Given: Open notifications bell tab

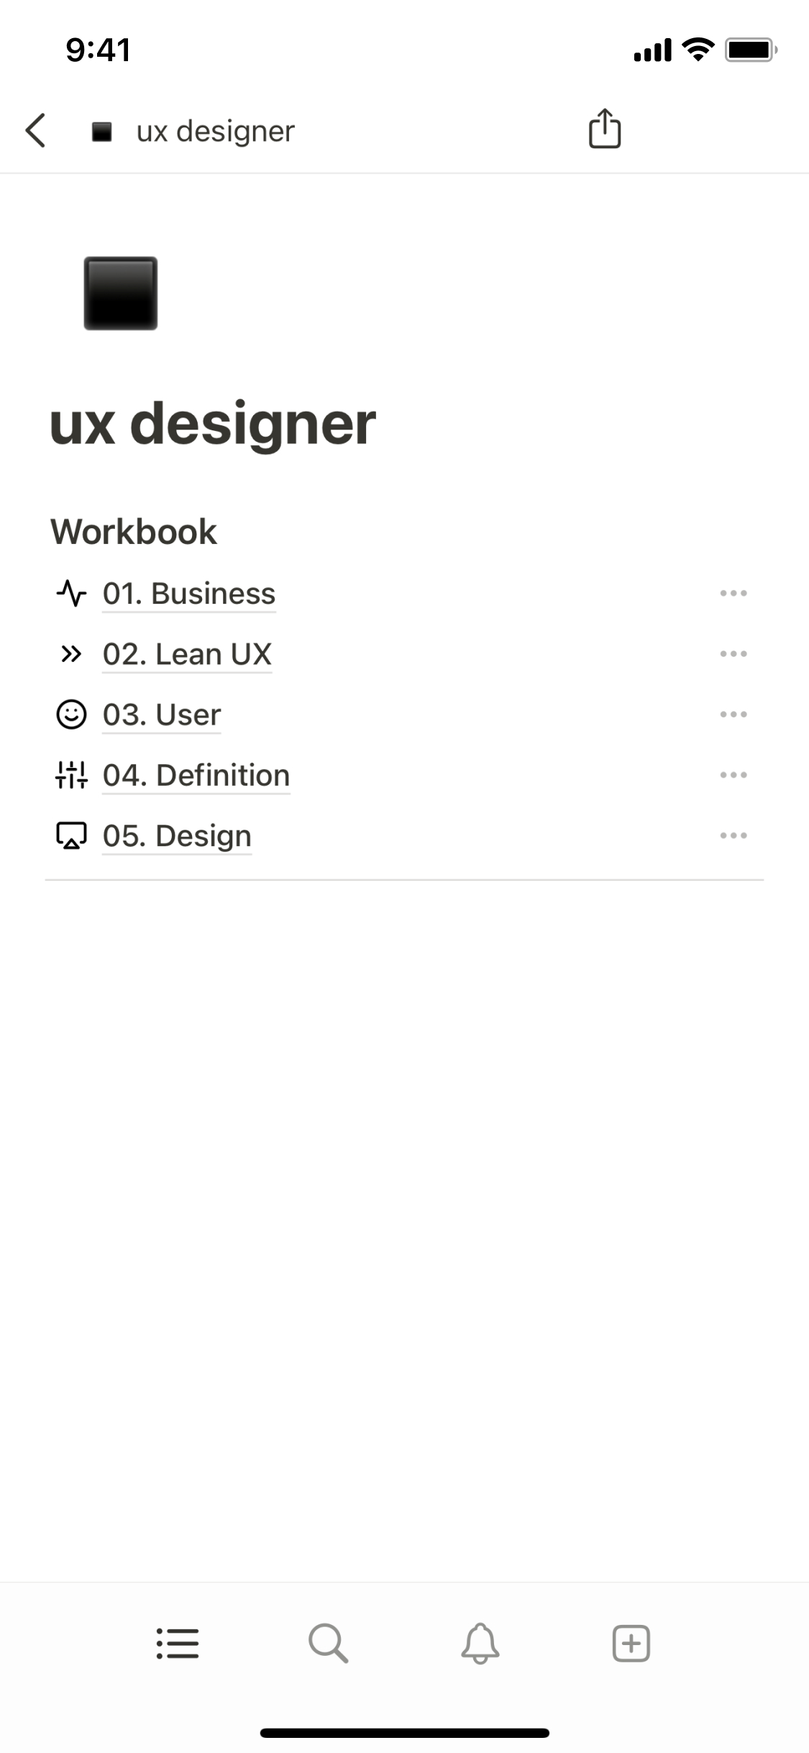Looking at the screenshot, I should point(480,1644).
